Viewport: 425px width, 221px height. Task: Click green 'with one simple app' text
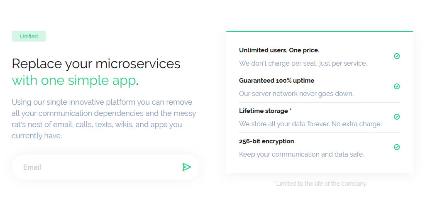tap(73, 80)
